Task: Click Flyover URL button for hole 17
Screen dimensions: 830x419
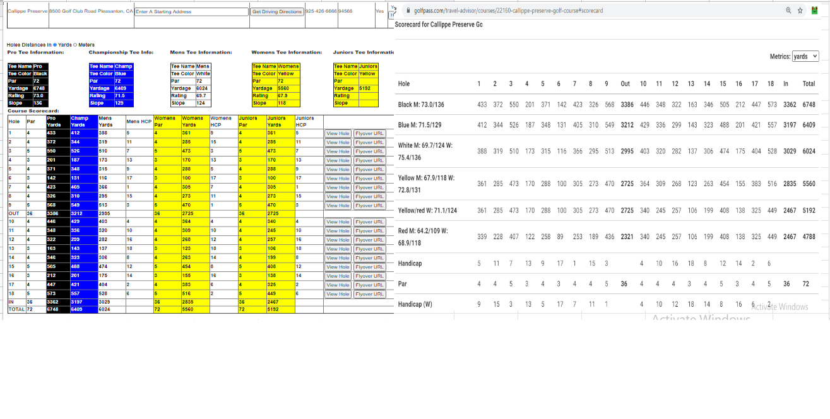Action: tap(369, 285)
